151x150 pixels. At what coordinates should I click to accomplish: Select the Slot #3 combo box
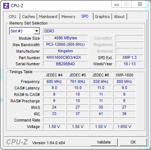[25, 31]
